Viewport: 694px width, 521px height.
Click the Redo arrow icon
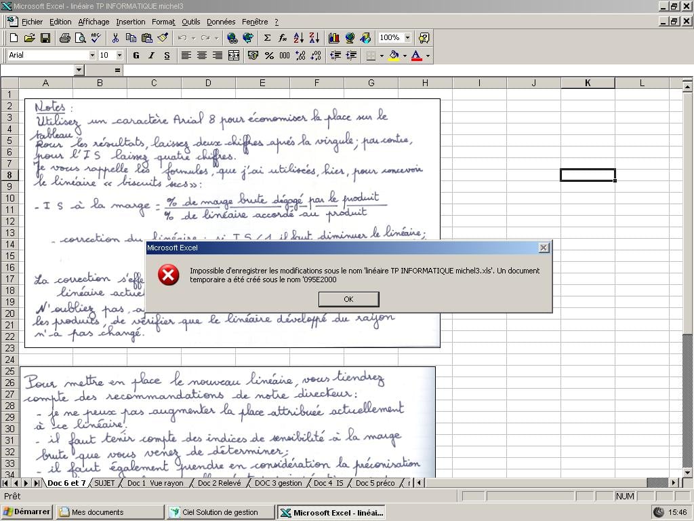[205, 38]
